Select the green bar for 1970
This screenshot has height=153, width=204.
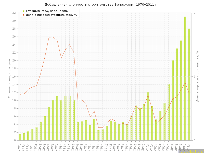[x=20, y=137]
